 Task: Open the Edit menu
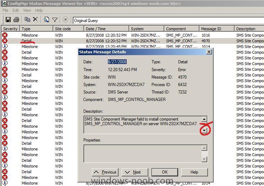16,10
